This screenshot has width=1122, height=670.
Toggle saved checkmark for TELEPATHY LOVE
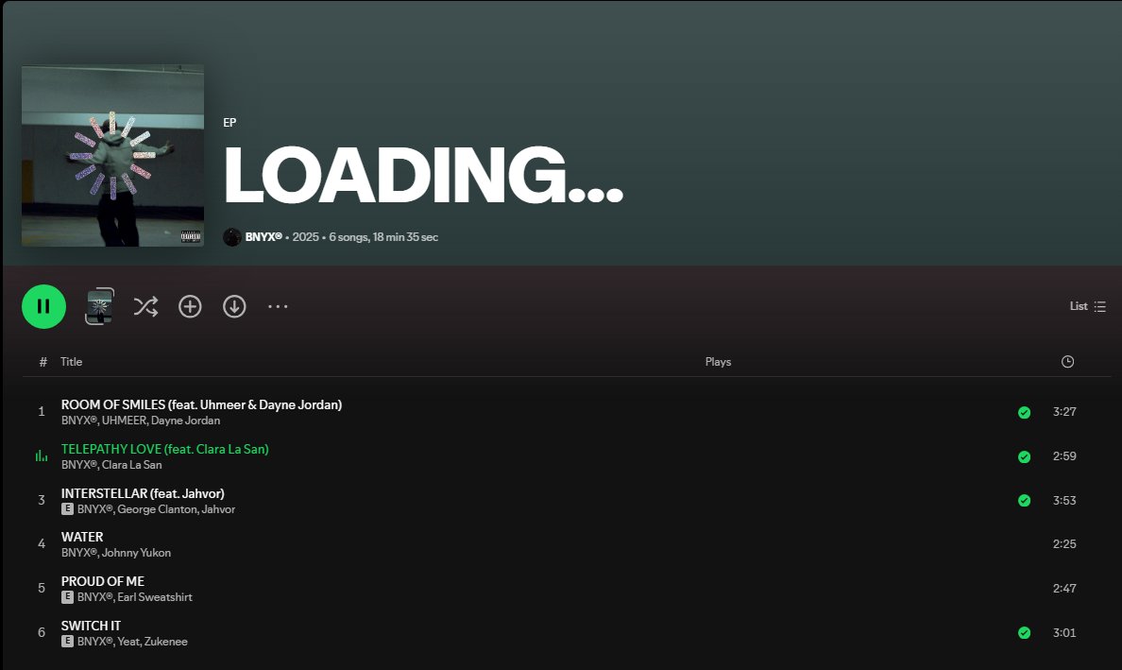pyautogui.click(x=1024, y=456)
